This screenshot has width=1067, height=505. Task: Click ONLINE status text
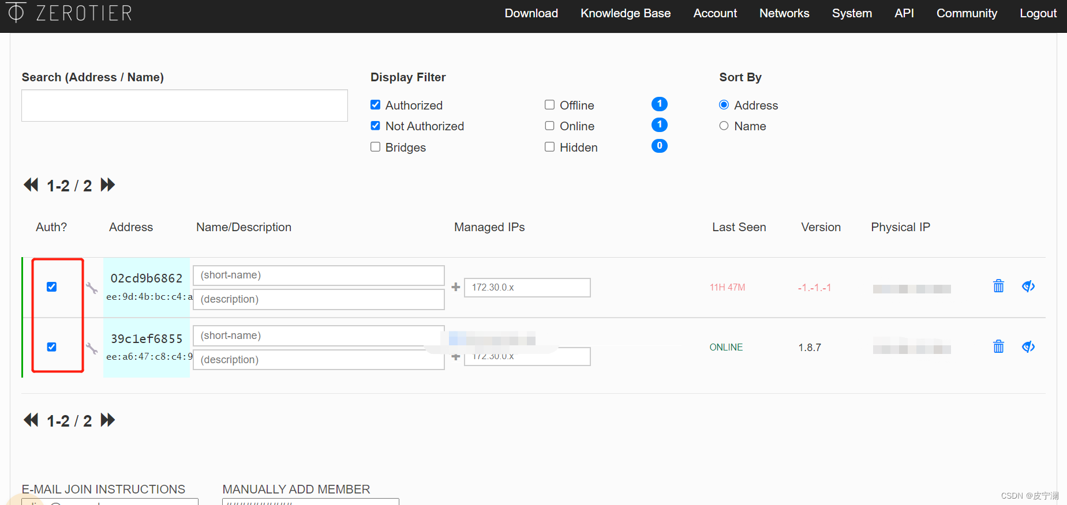726,348
